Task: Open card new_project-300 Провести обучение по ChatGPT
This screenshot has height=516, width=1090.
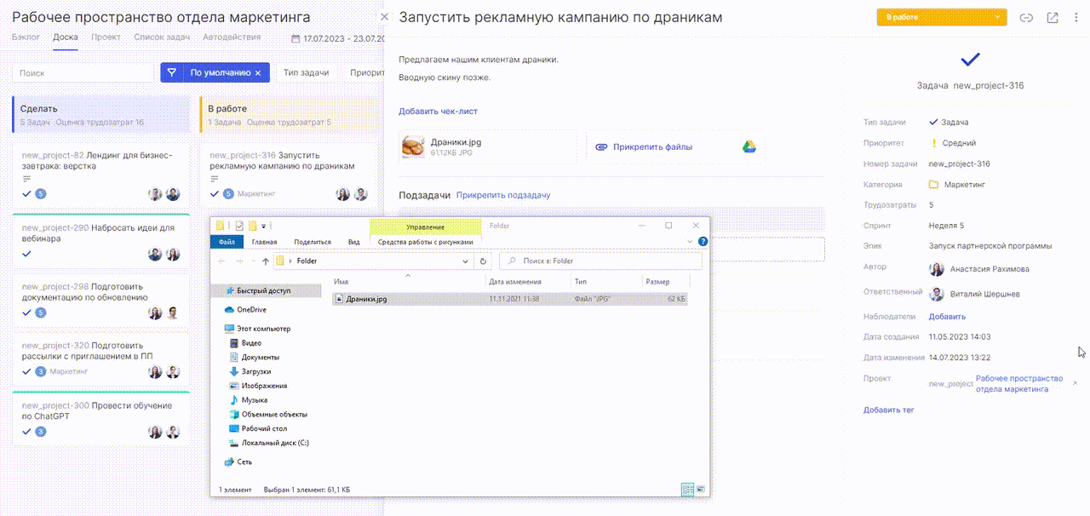Action: coord(101,417)
